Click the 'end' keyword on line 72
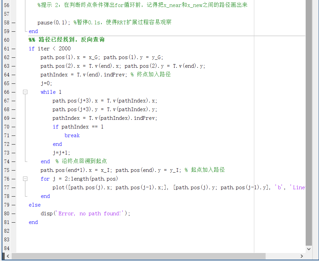Image resolution: width=319 pixels, height=261 pixels. pos(57,144)
